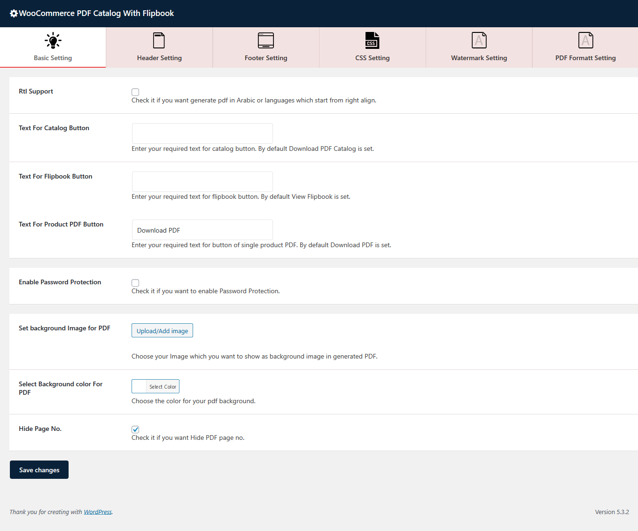Click the Rtl Support description about Arabic languages
Screen dimensions: 638x531
click(254, 100)
